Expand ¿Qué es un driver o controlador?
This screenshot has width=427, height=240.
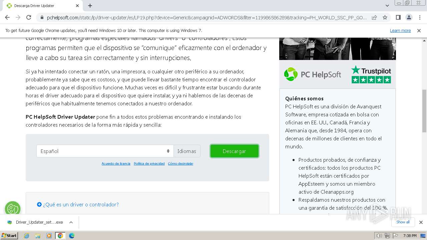[78, 204]
